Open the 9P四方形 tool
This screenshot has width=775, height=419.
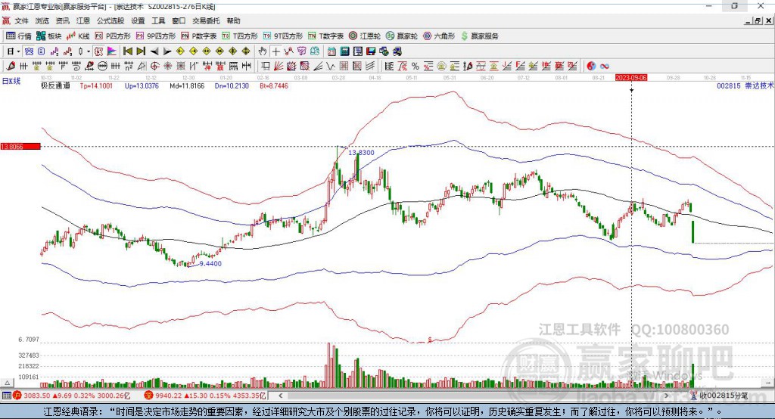pyautogui.click(x=156, y=36)
